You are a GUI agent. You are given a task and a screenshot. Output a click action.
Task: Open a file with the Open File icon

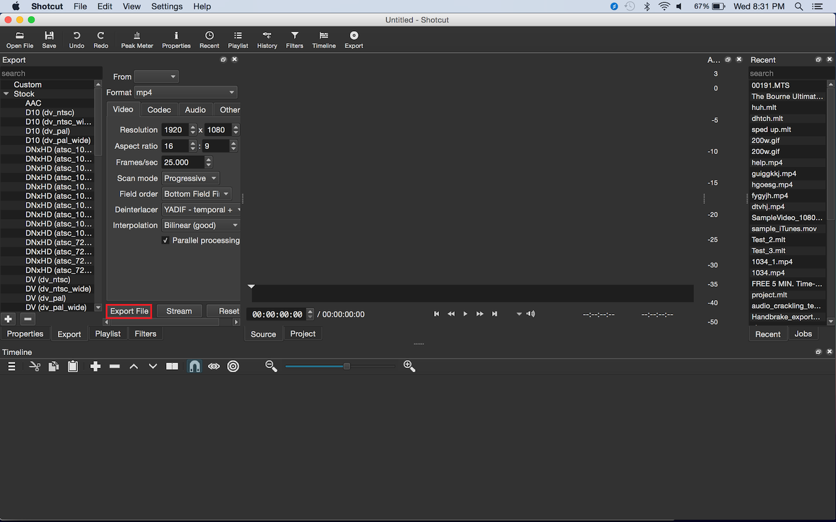(20, 39)
